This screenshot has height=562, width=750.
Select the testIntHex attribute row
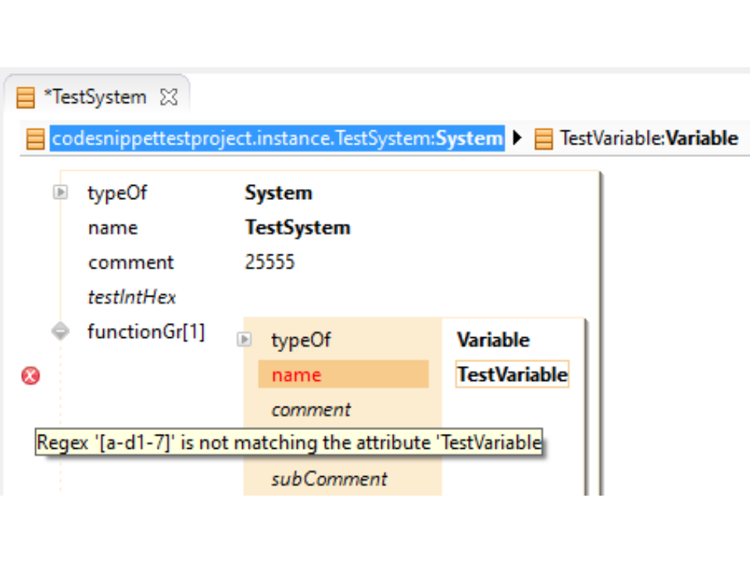[132, 297]
